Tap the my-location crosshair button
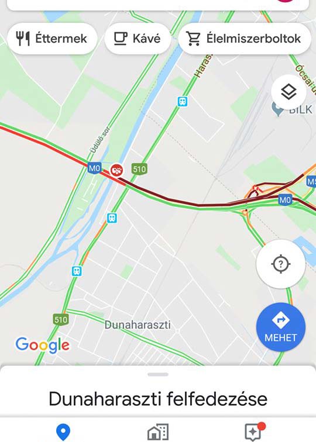316x442 pixels. pos(281,264)
